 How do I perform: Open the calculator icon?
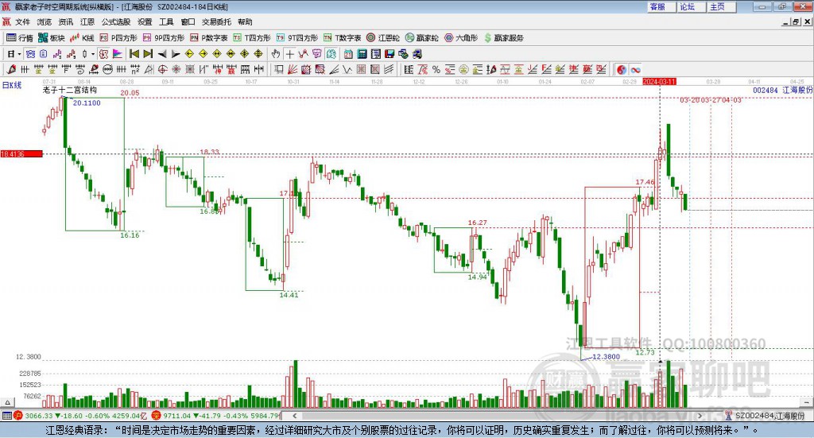362,54
